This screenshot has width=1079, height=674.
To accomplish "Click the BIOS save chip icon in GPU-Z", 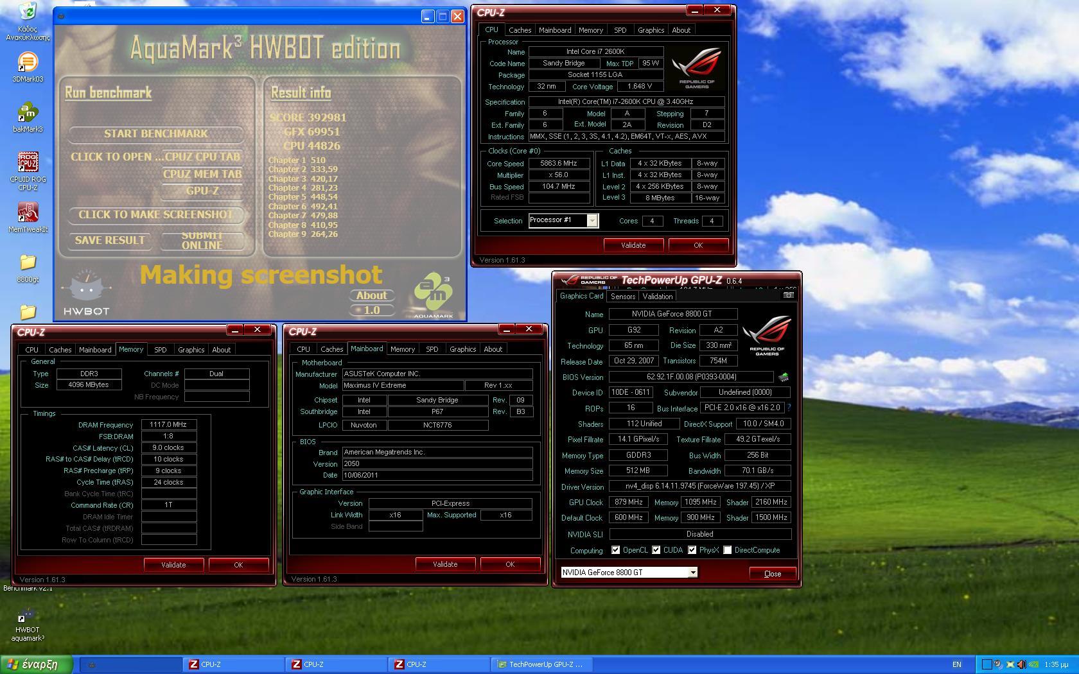I will tap(784, 377).
